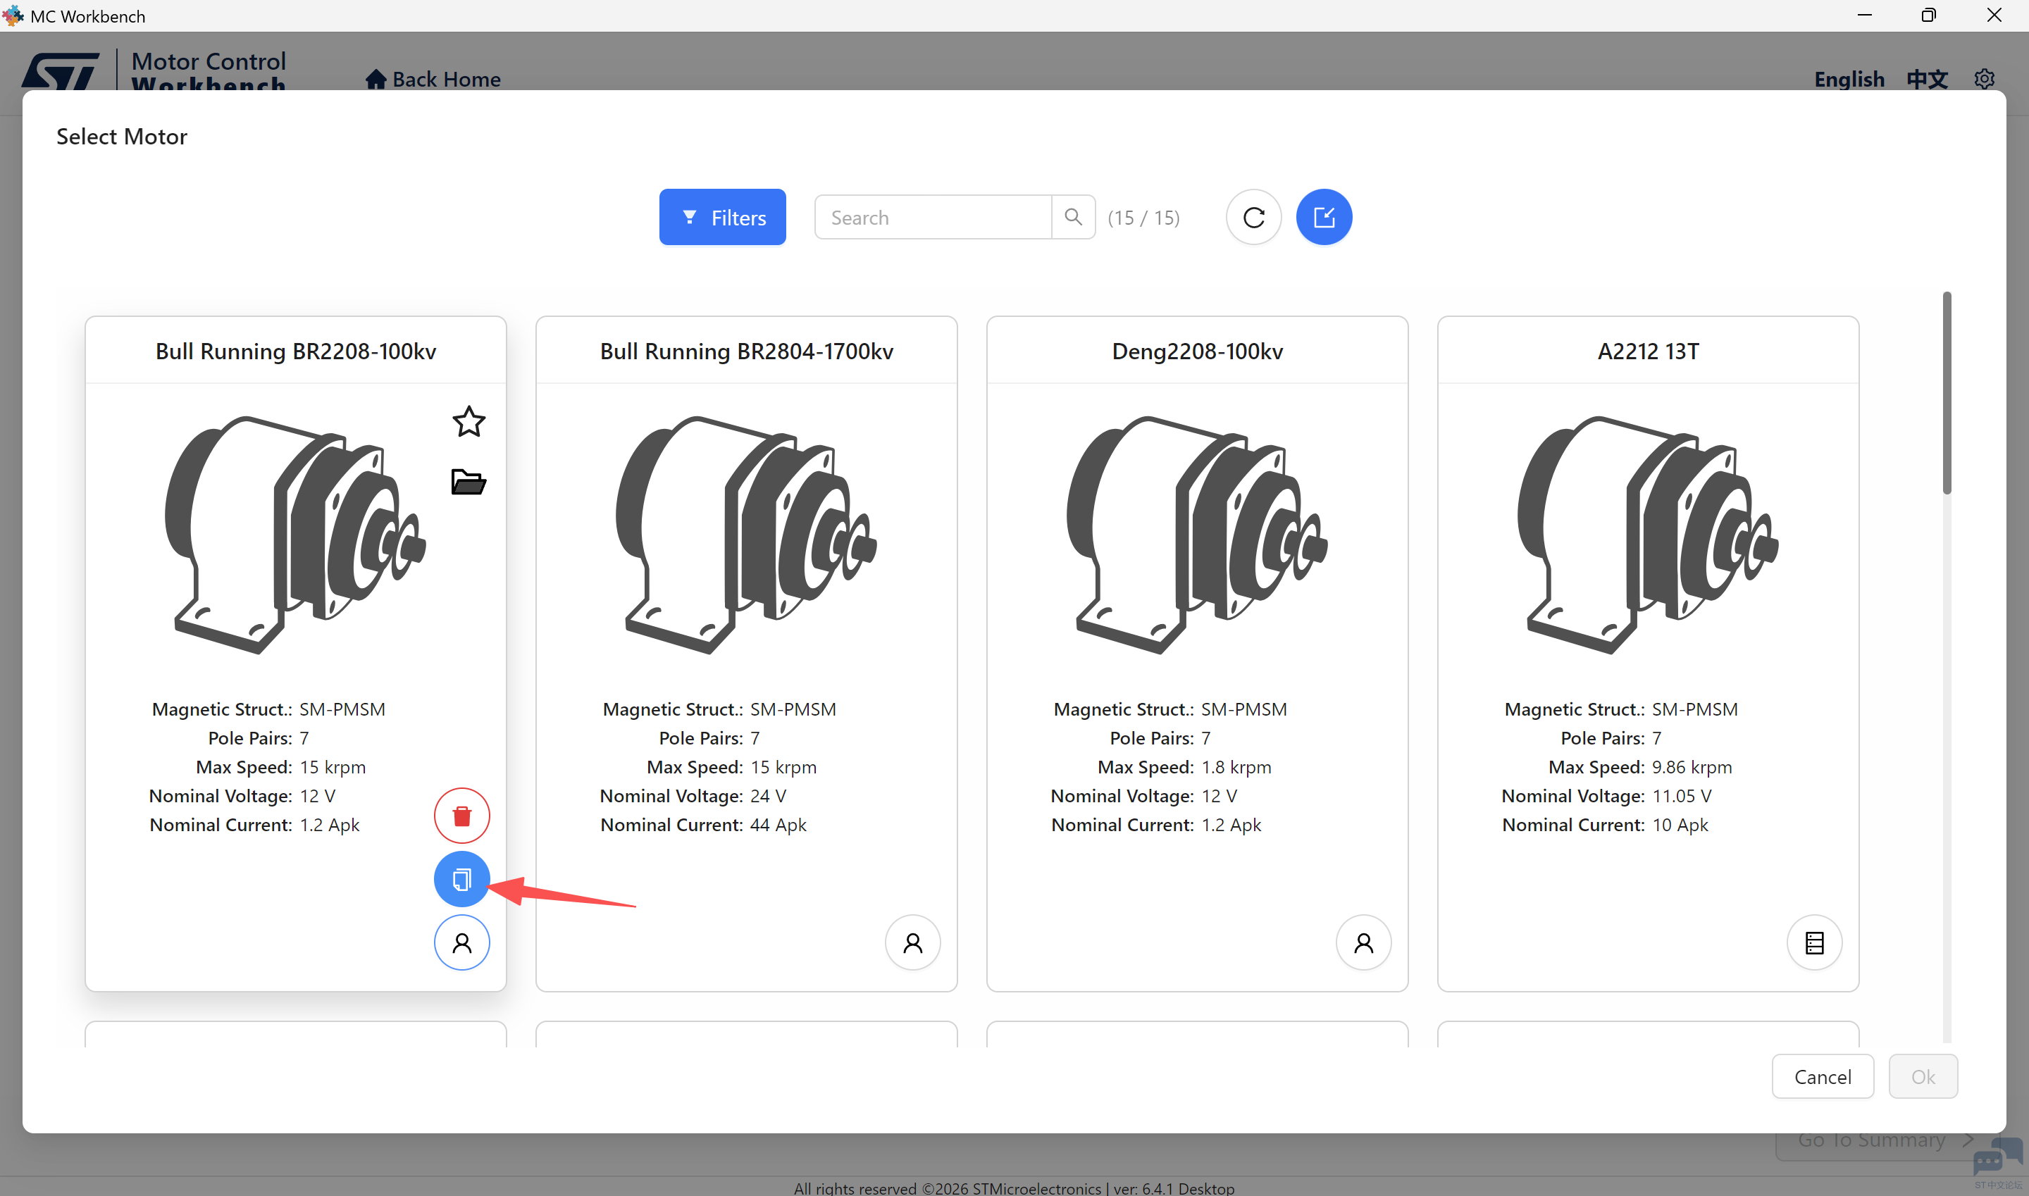The height and width of the screenshot is (1196, 2029).
Task: Create a new motor with blue edit button
Action: (1324, 217)
